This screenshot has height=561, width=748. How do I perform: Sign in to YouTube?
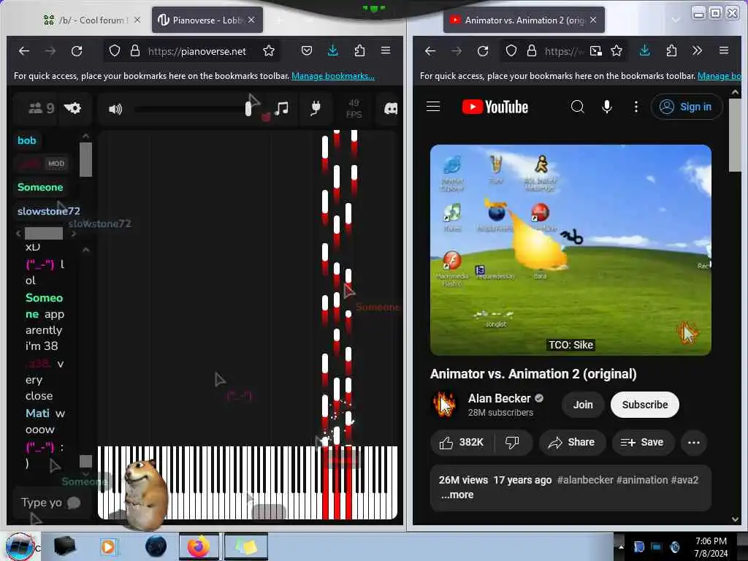point(686,107)
